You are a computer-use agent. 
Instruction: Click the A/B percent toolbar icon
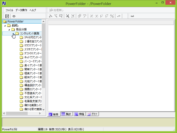[112, 16]
